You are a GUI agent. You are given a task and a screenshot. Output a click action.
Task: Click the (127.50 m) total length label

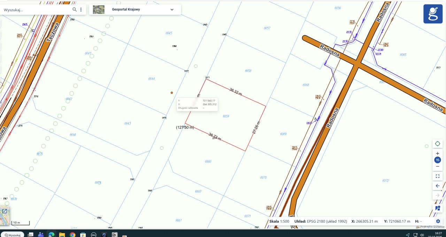point(185,128)
